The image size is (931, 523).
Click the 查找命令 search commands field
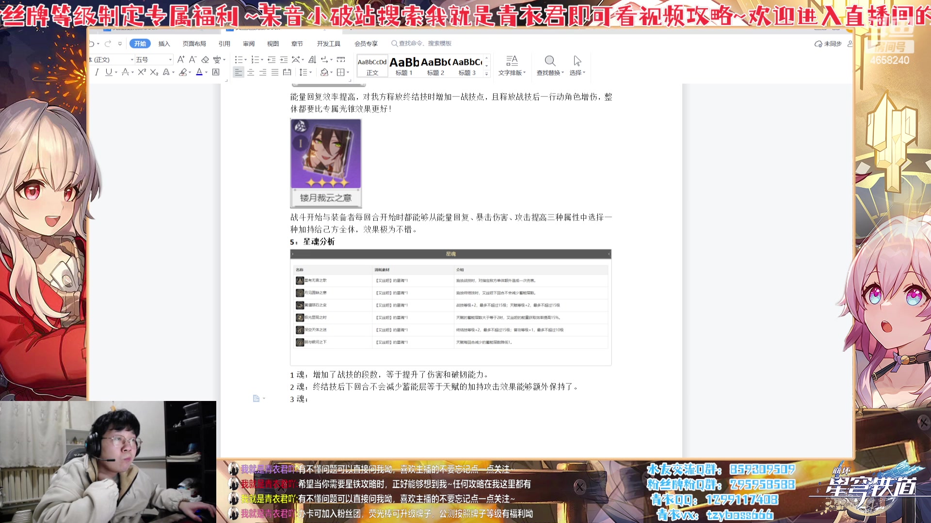422,43
